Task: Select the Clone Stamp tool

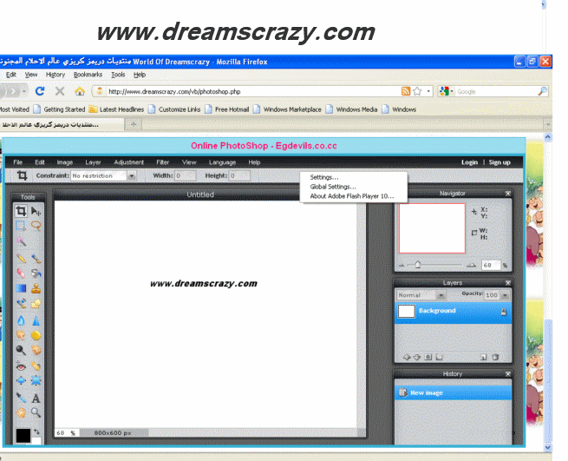Action: [x=36, y=288]
